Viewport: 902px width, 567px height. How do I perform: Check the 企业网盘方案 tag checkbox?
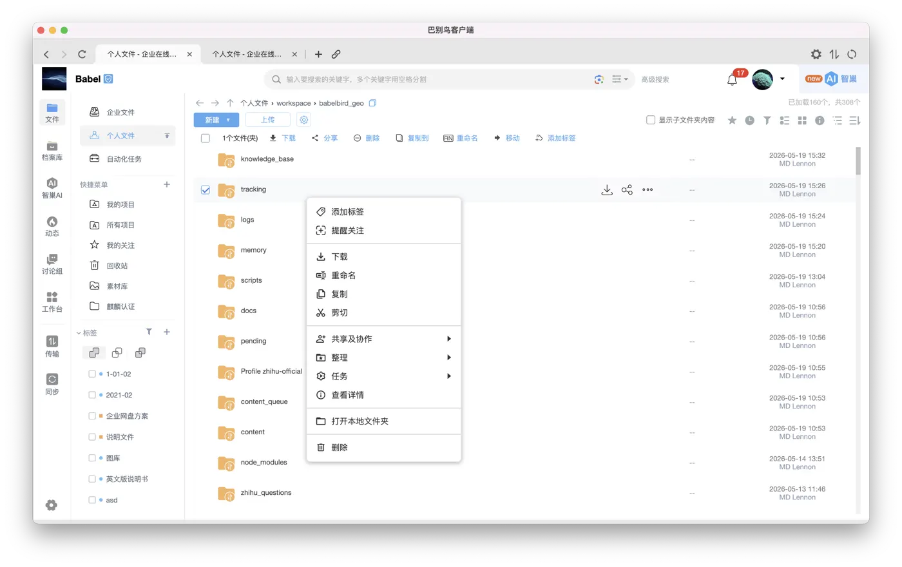click(x=92, y=416)
